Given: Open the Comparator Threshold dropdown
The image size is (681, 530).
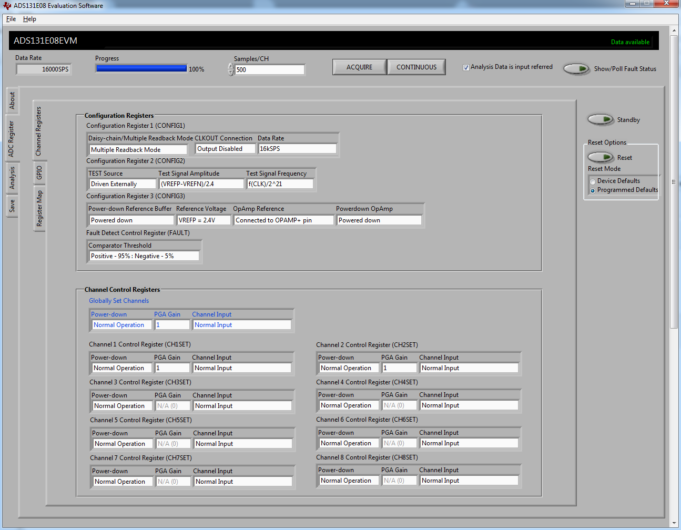Looking at the screenshot, I should tap(145, 256).
